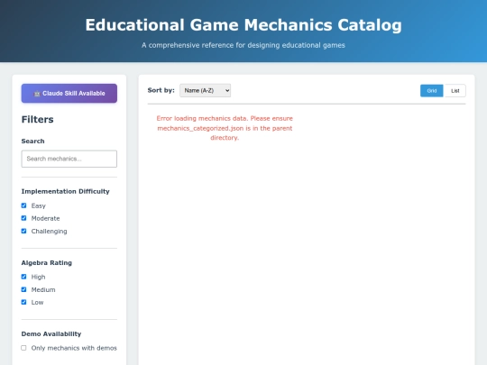Click the Implementation Difficulty label
The height and width of the screenshot is (365, 487).
[66, 191]
